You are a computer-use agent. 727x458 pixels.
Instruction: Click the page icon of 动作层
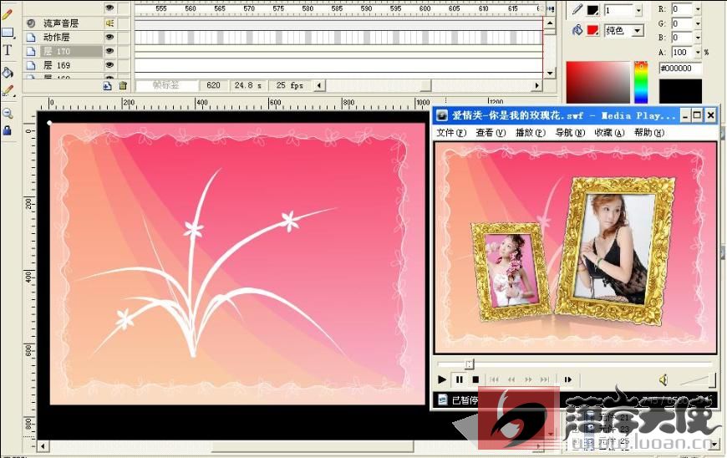pyautogui.click(x=31, y=37)
